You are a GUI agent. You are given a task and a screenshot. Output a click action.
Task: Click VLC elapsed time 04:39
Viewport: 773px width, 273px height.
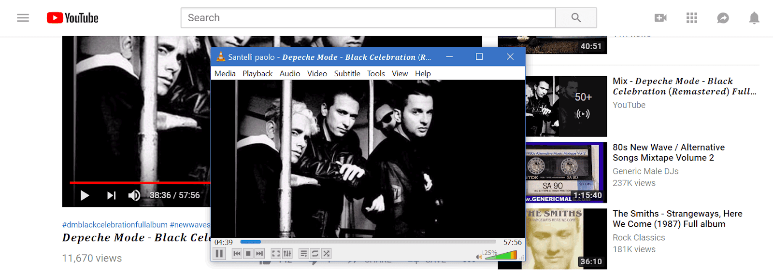click(224, 242)
